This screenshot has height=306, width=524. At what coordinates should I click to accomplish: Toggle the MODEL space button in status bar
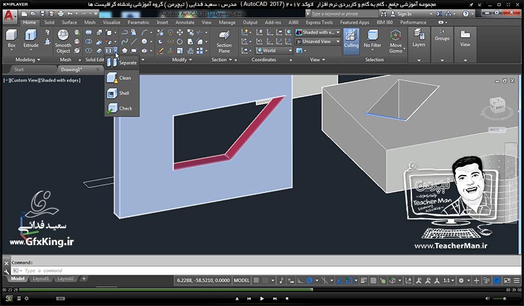[x=242, y=280]
